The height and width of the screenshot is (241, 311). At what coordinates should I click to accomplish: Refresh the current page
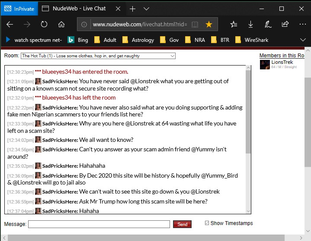click(44, 25)
